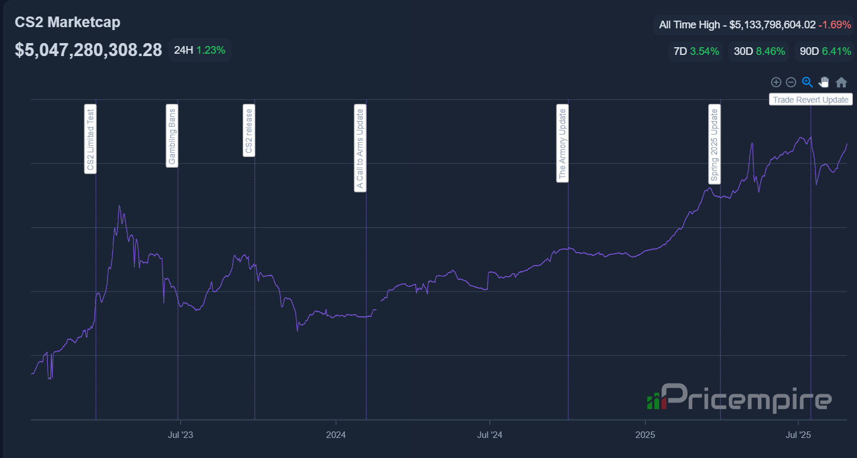857x458 pixels.
Task: Click the 90D percentage change badge
Action: pyautogui.click(x=825, y=51)
